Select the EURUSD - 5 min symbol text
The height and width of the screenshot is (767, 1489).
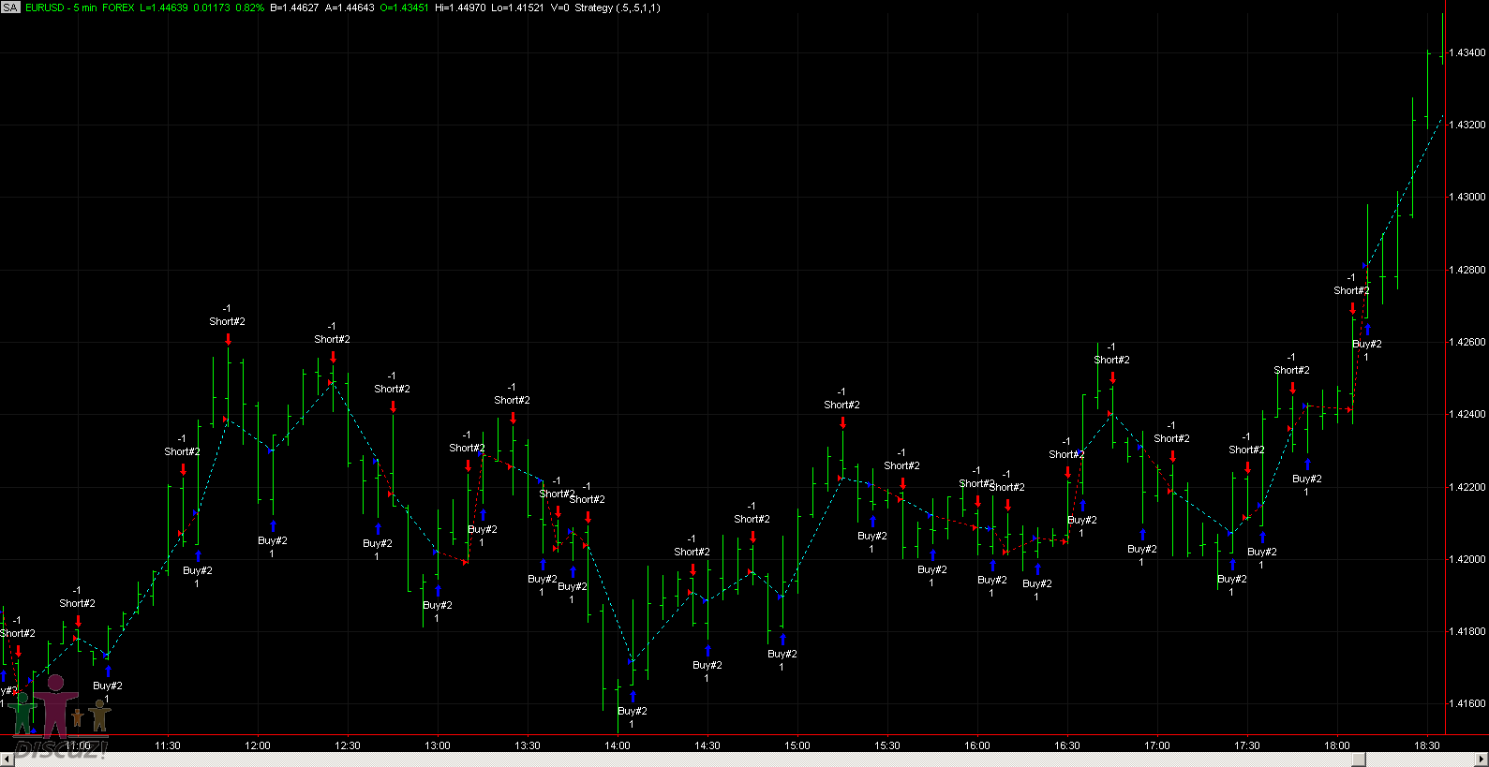pos(61,7)
